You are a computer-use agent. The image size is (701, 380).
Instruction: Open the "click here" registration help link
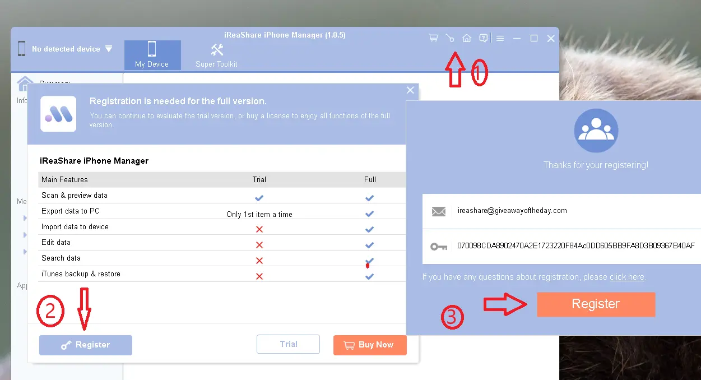[626, 277]
